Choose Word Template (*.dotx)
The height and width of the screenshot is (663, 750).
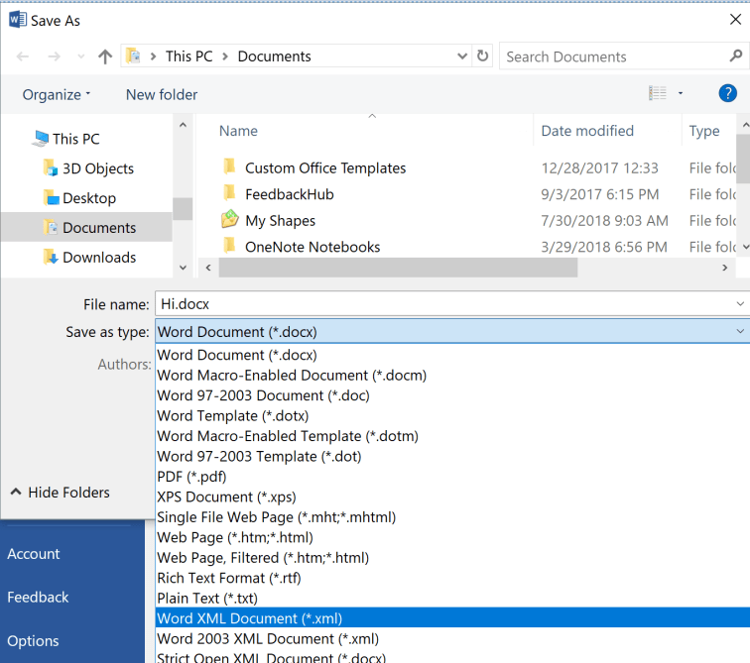coord(452,416)
